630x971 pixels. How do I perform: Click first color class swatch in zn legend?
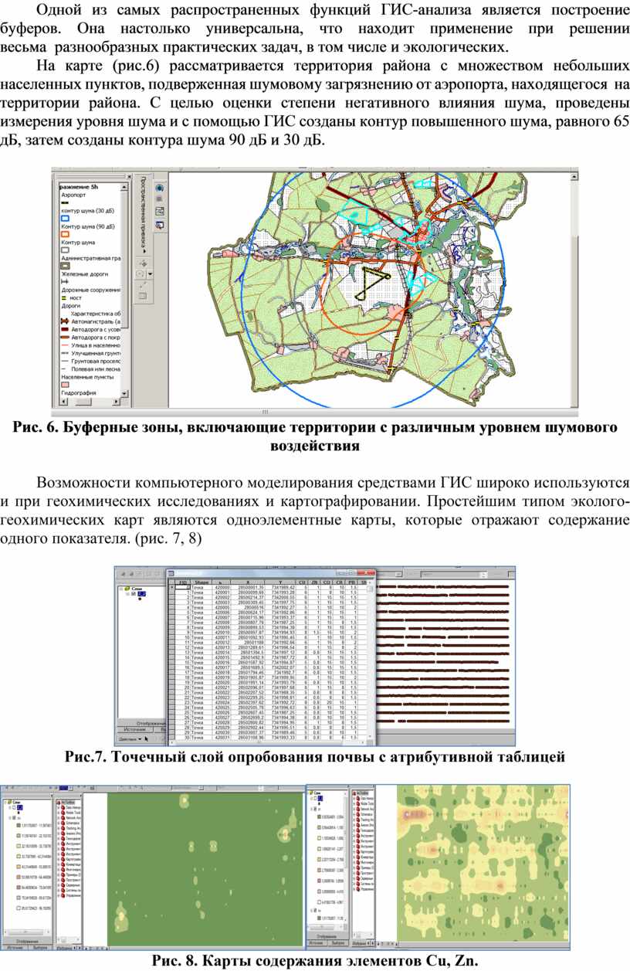pos(319,817)
